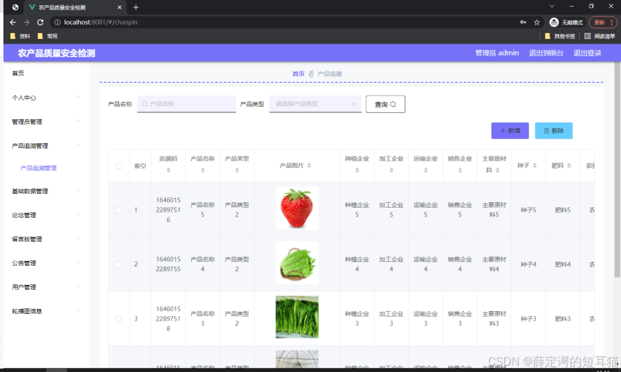Expand the 基础数据管理 sidebar menu
The image size is (621, 372).
pyautogui.click(x=46, y=190)
